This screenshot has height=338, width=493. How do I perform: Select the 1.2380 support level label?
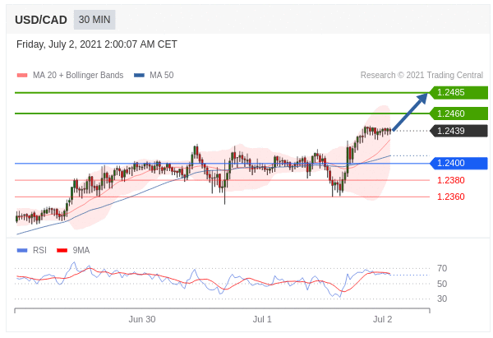coord(450,180)
